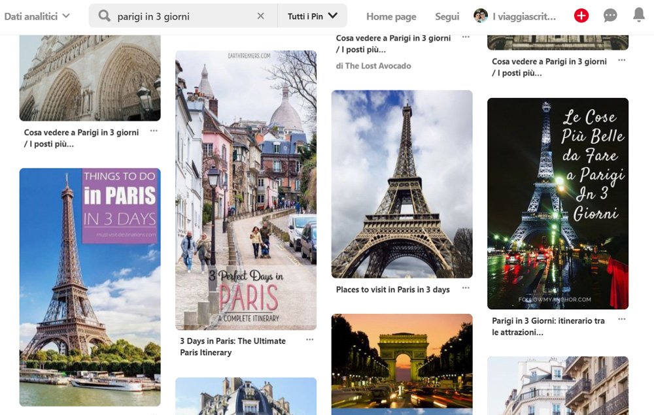
Task: Open options dots of The Lost Avocado pin
Action: (466, 37)
